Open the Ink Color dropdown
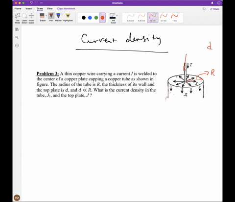The width and height of the screenshot is (235, 202). pyautogui.click(x=114, y=18)
